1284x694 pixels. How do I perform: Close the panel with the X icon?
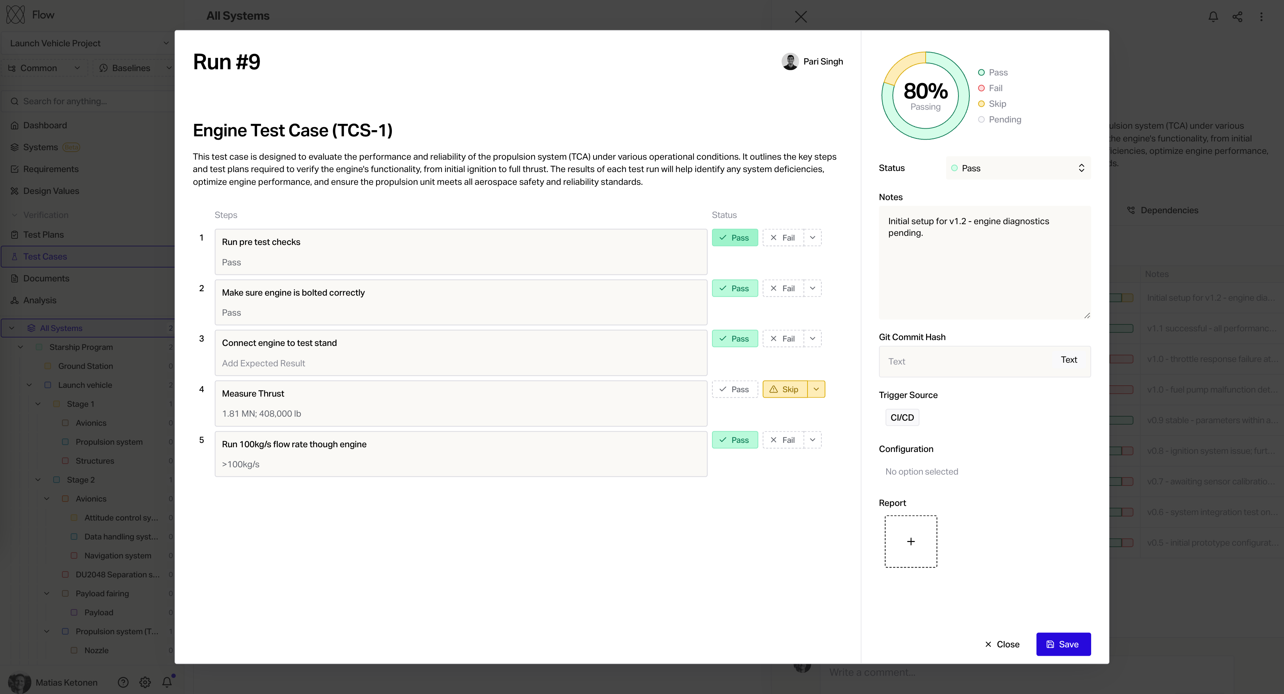coord(801,16)
